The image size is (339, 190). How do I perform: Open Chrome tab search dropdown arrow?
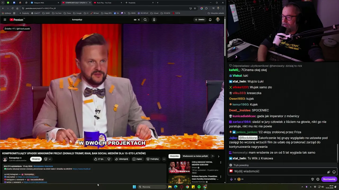3,3
